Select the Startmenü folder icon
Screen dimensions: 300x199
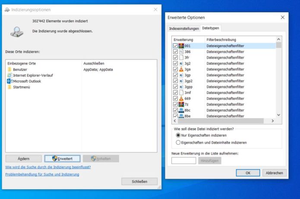coord(9,87)
